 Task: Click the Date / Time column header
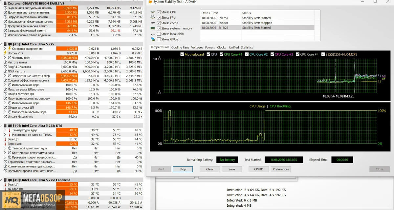click(220, 13)
